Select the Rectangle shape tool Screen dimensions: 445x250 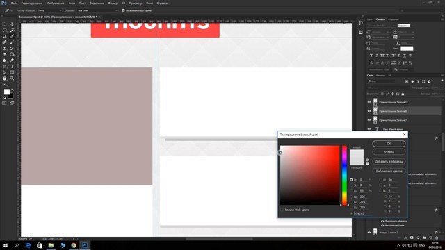13,72
